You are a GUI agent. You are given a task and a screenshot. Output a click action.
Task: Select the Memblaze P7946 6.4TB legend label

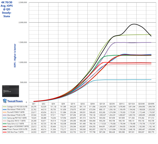point(16,110)
